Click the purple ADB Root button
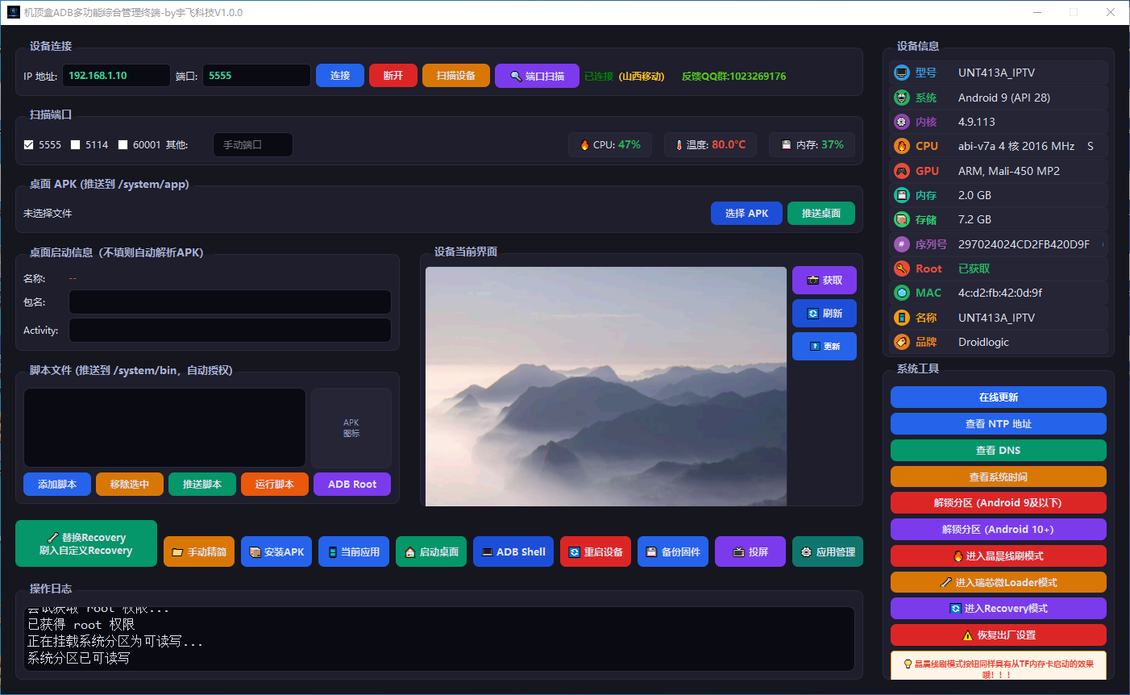 (x=352, y=484)
